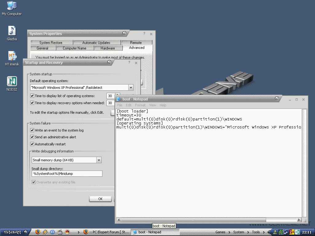Expand the System toolbar chevron

click(x=248, y=232)
